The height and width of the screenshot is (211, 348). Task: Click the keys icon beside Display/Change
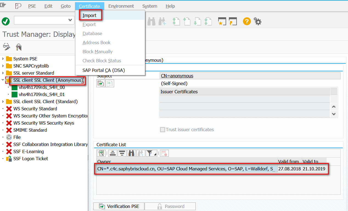19,47
